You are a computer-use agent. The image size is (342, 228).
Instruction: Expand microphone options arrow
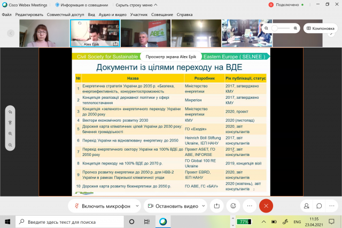[138, 206]
